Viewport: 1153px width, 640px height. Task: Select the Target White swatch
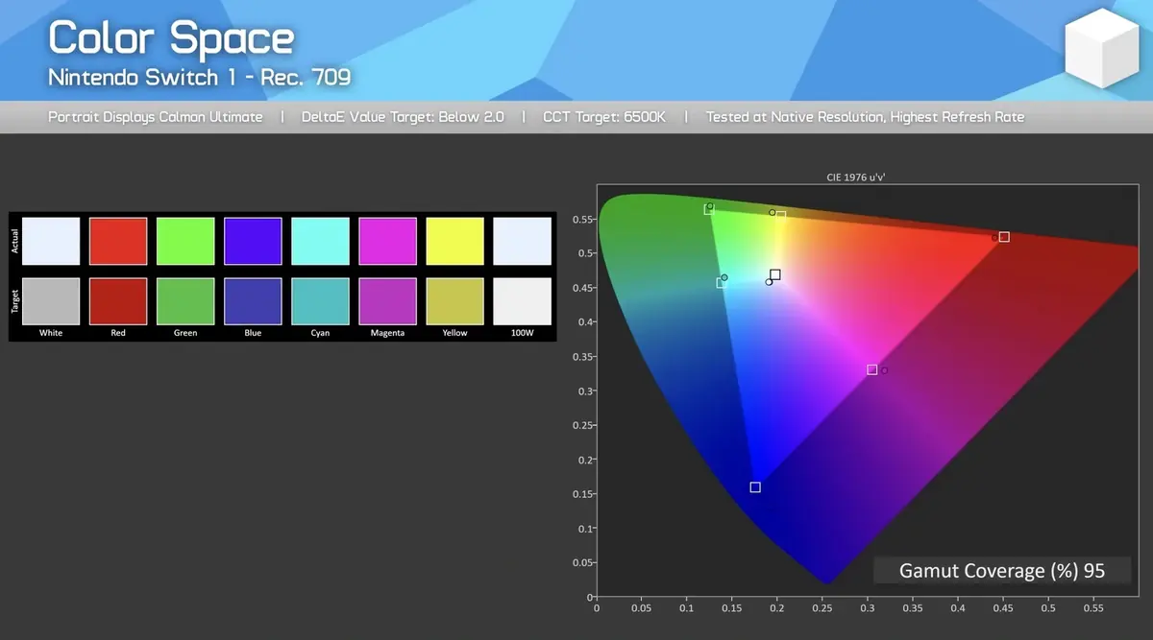pos(51,301)
